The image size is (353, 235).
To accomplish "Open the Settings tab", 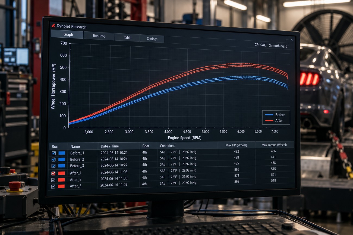I will pyautogui.click(x=152, y=39).
